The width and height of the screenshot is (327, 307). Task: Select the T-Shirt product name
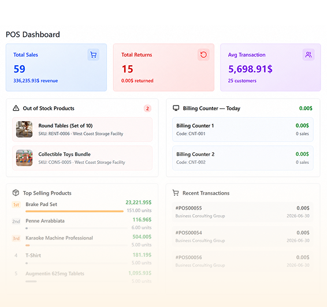coord(33,255)
